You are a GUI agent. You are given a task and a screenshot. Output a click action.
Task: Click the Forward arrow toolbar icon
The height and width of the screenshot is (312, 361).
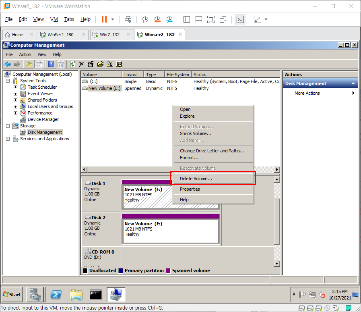(x=17, y=64)
